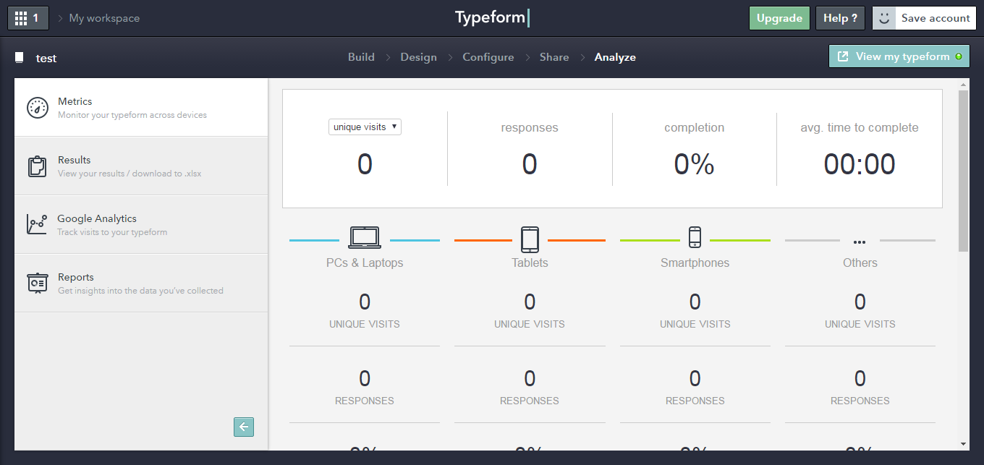
Task: Open the workspace grid icon button
Action: (28, 18)
